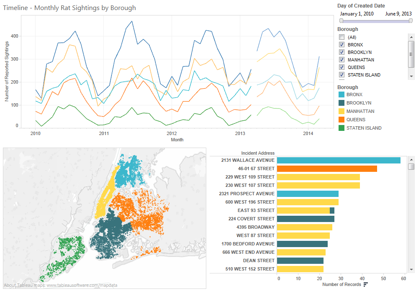Click the Borough filter scroll-up arrow

411,37
